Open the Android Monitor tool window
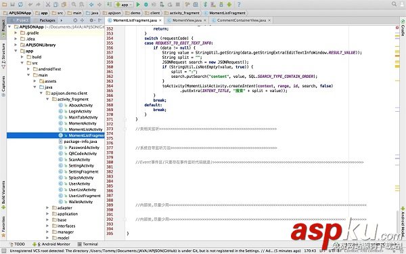Image resolution: width=406 pixels, height=254 pixels. point(51,244)
